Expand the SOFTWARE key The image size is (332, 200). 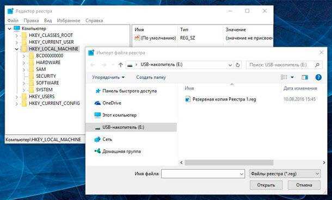coord(24,83)
